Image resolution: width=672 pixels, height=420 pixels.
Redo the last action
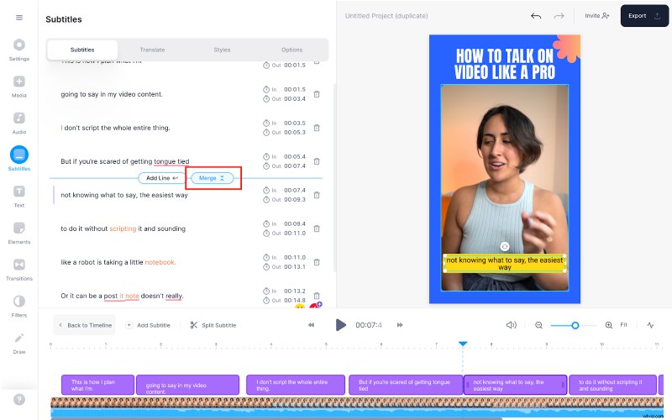[559, 16]
